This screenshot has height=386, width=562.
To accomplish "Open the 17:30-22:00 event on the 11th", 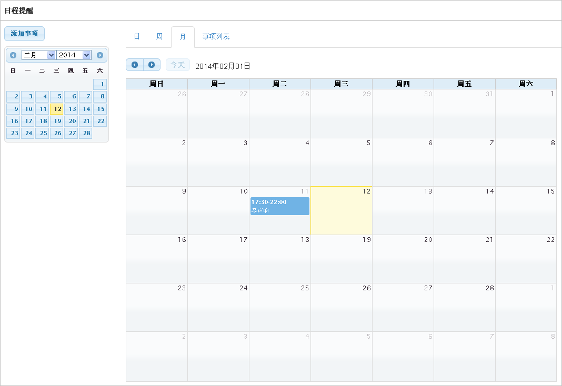I will (279, 206).
